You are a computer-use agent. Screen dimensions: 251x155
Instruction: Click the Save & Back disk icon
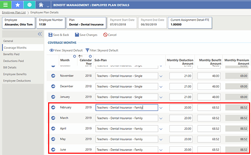(51, 35)
